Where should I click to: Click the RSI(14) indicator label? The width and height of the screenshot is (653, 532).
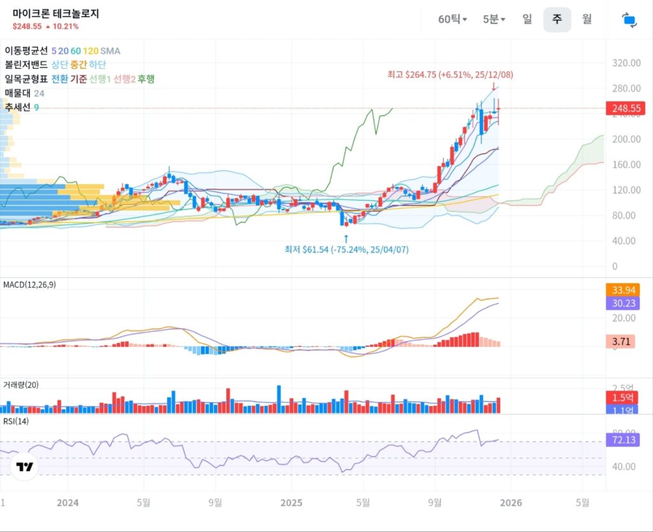16,421
